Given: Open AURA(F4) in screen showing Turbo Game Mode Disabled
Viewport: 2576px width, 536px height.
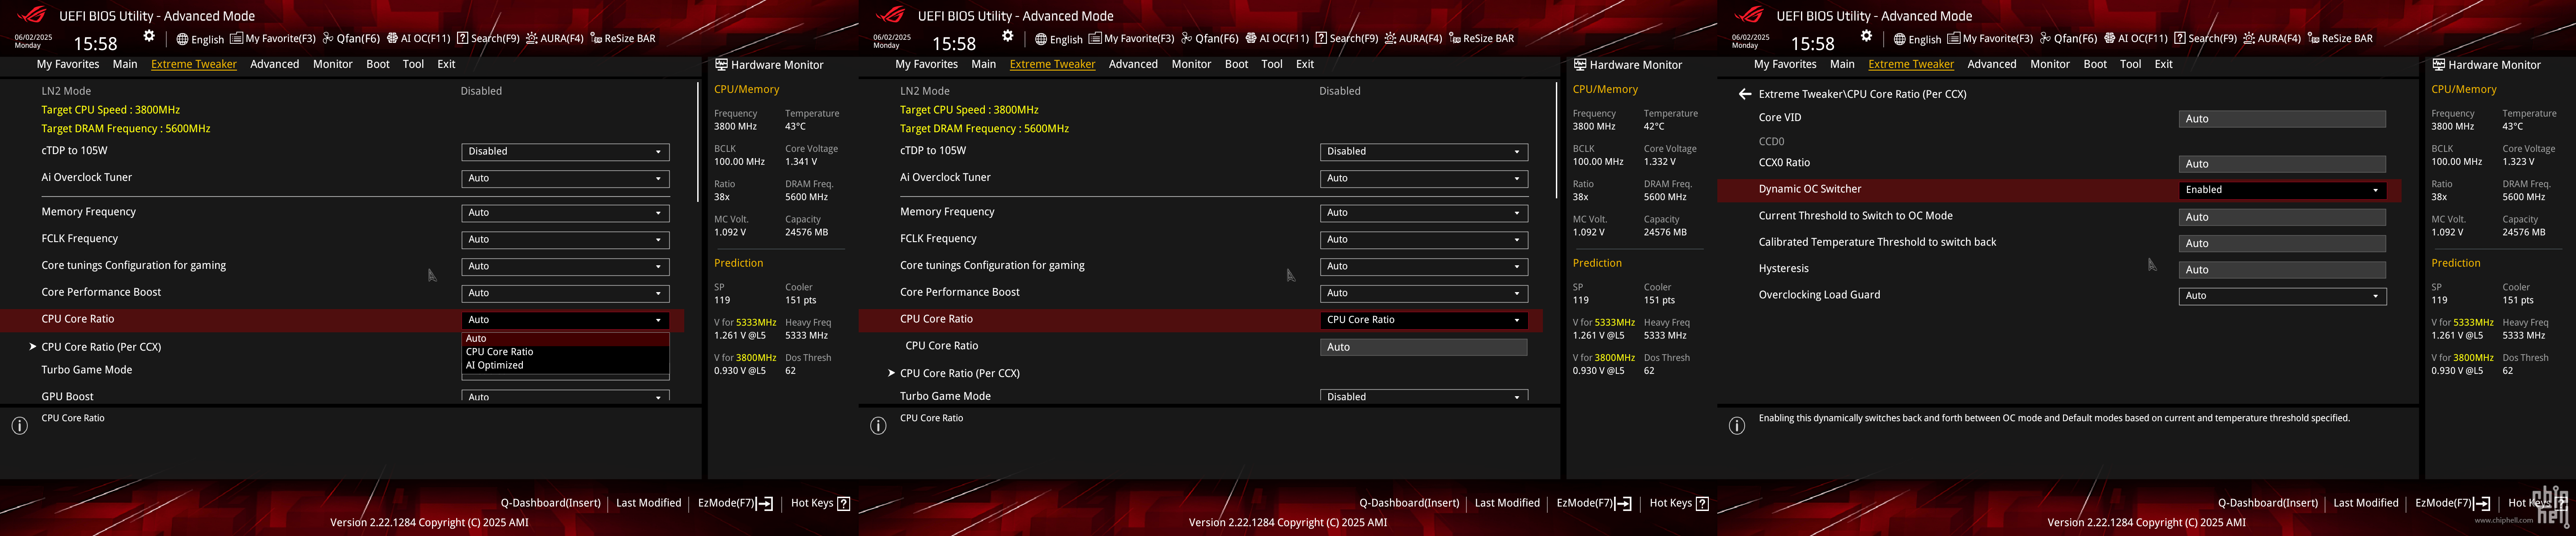Looking at the screenshot, I should tap(1413, 39).
